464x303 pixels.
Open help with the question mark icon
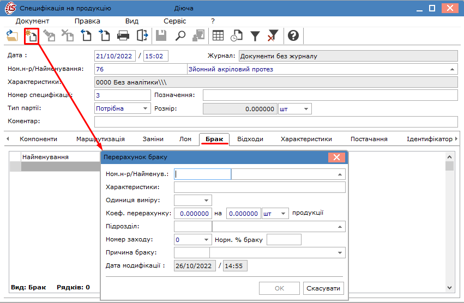click(x=293, y=36)
